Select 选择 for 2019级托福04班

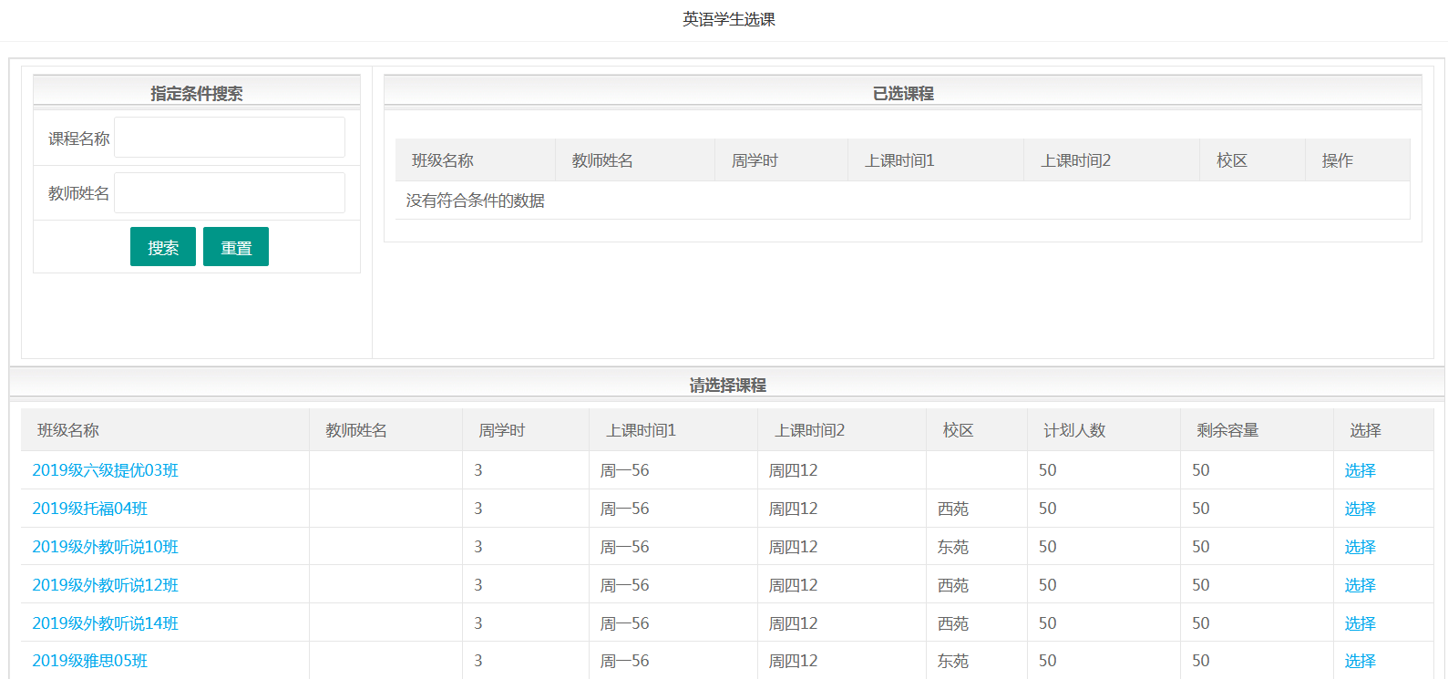(1360, 509)
